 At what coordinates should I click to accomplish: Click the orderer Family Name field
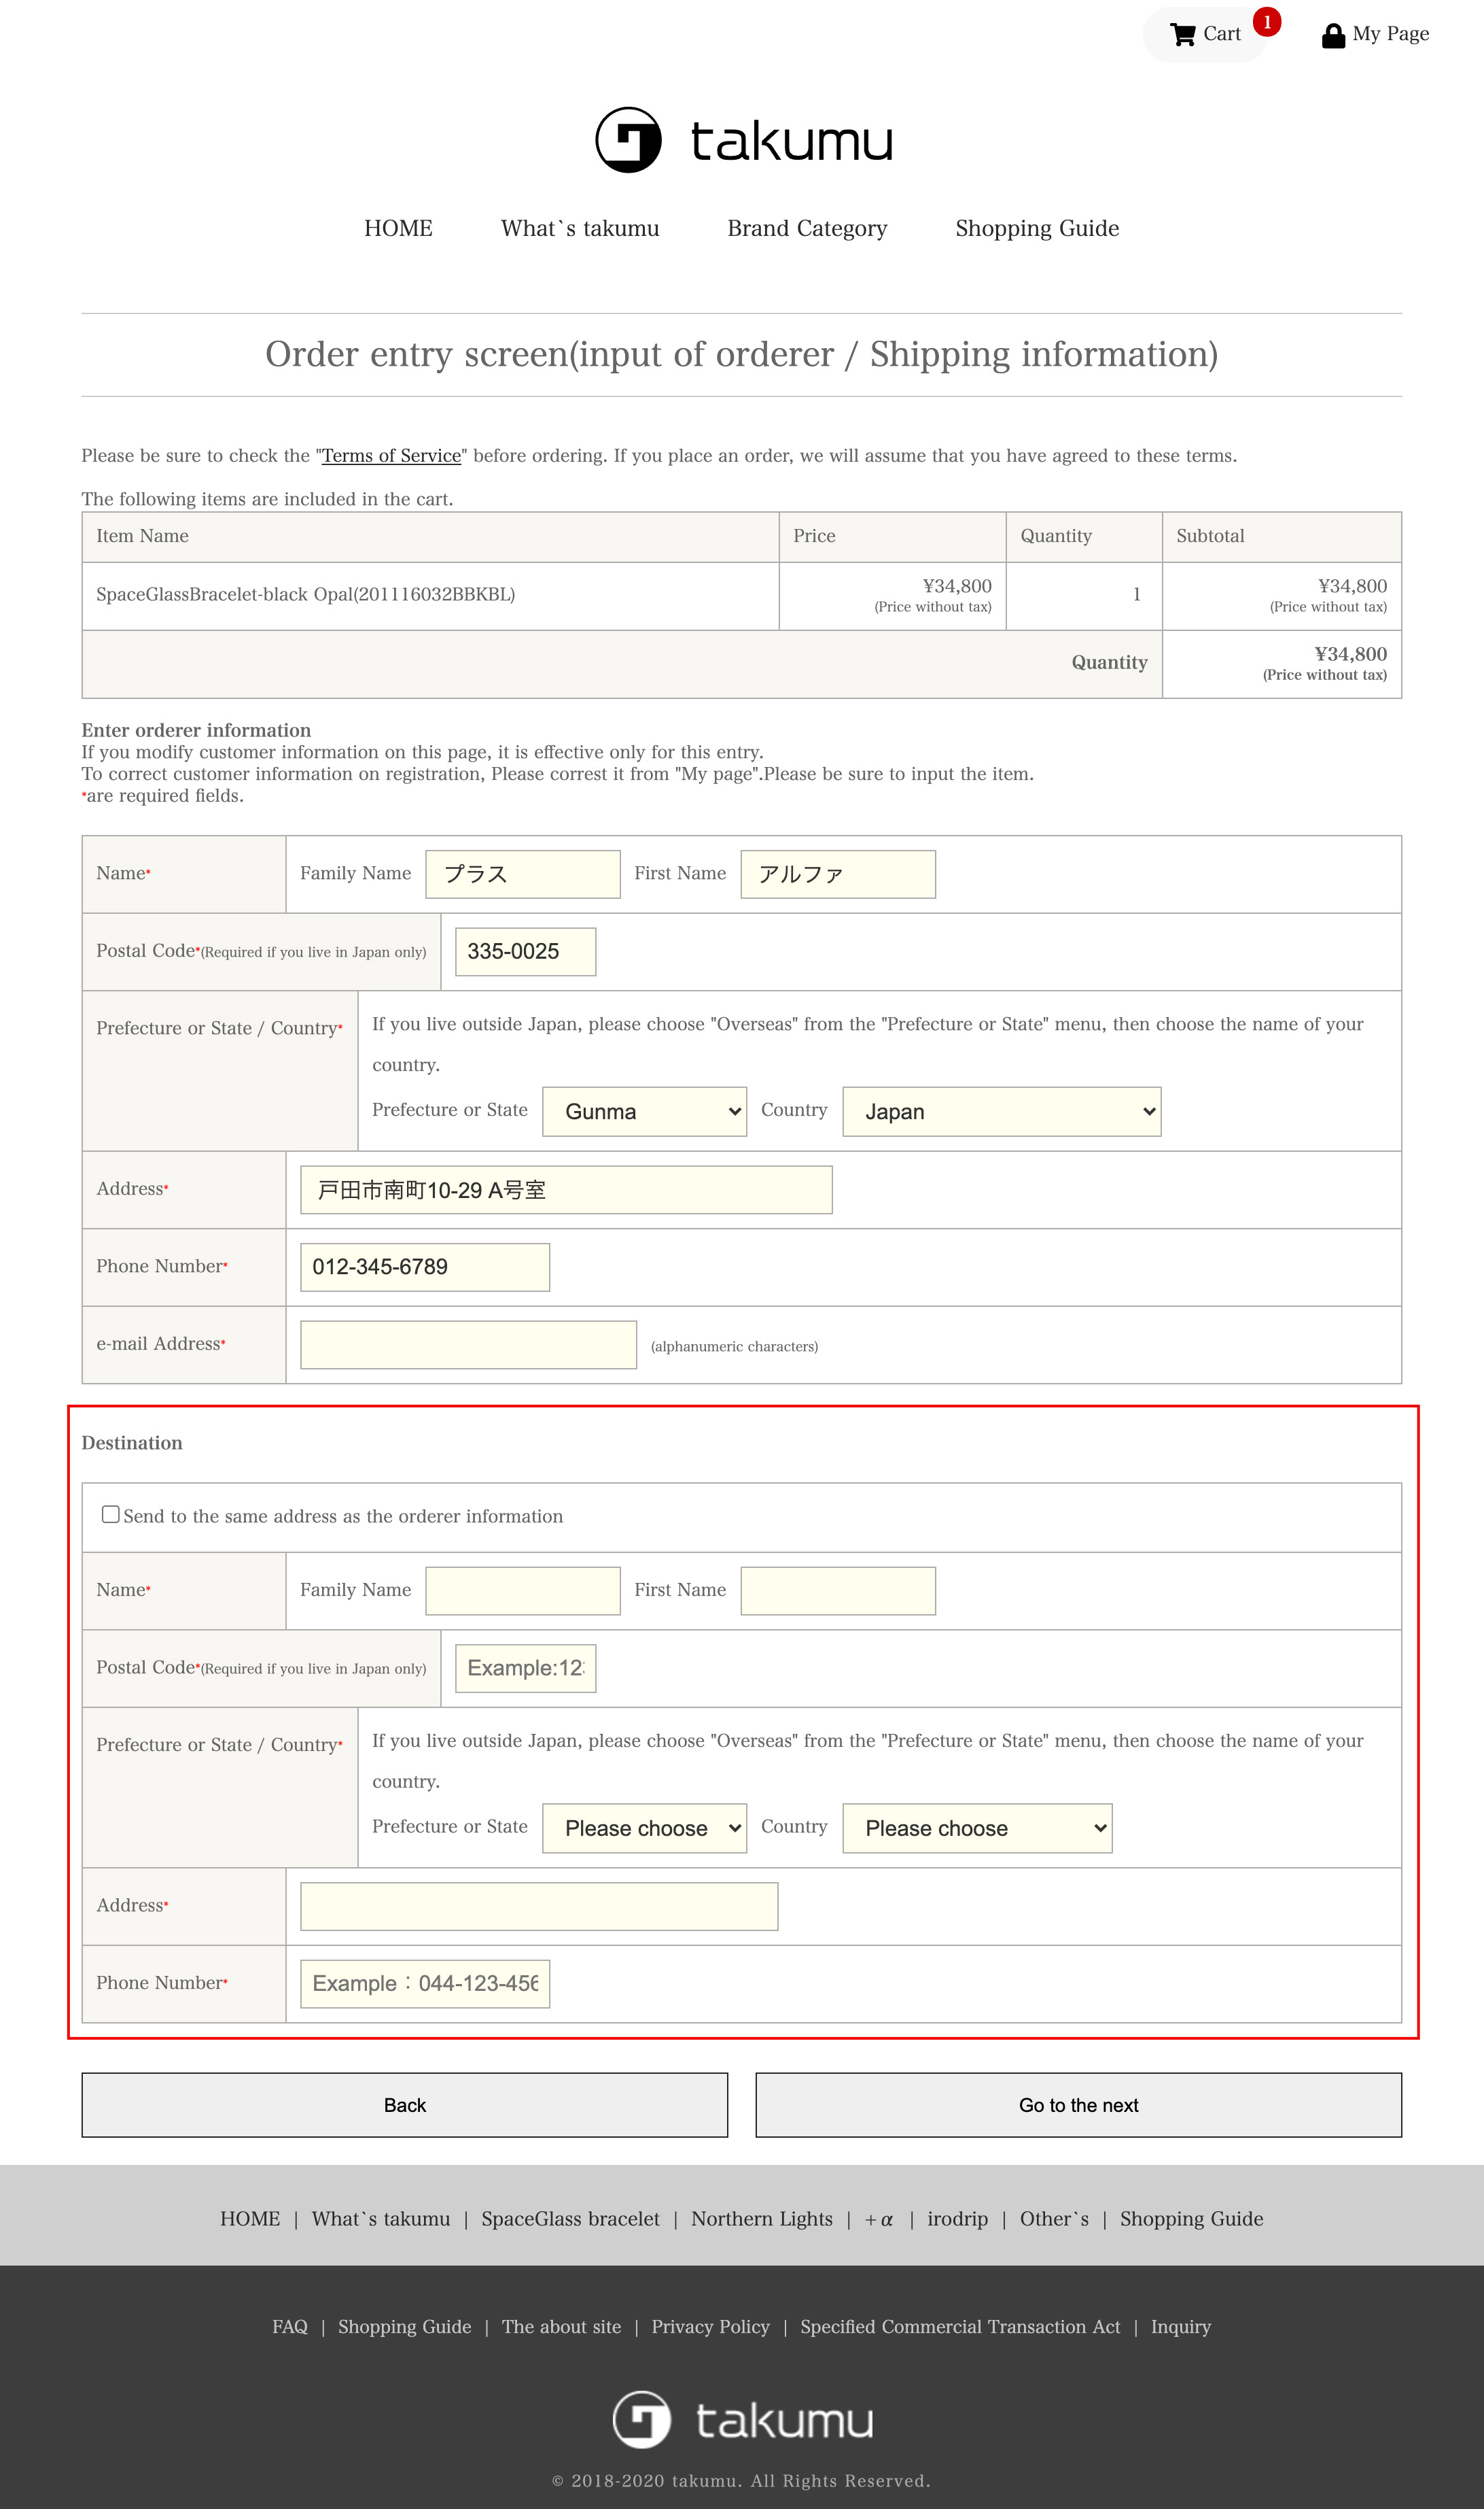[522, 874]
